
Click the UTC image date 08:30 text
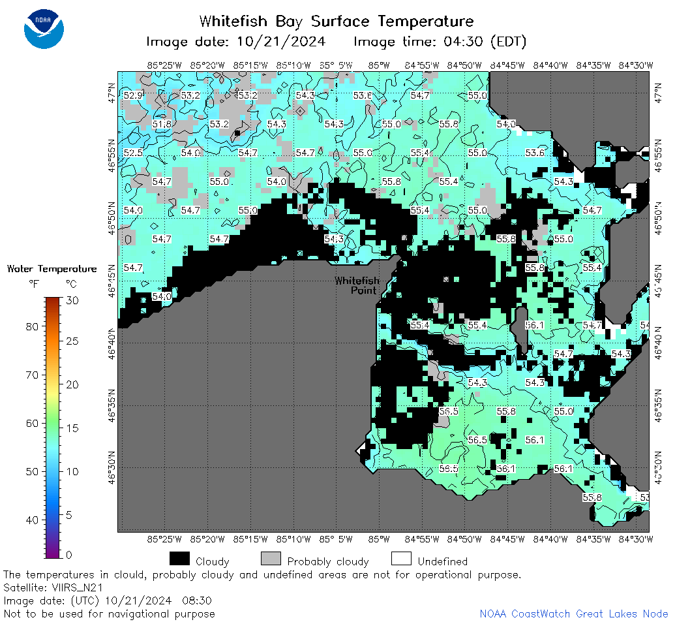pyautogui.click(x=108, y=601)
